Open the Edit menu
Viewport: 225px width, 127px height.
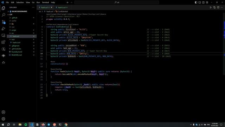click(x=13, y=2)
